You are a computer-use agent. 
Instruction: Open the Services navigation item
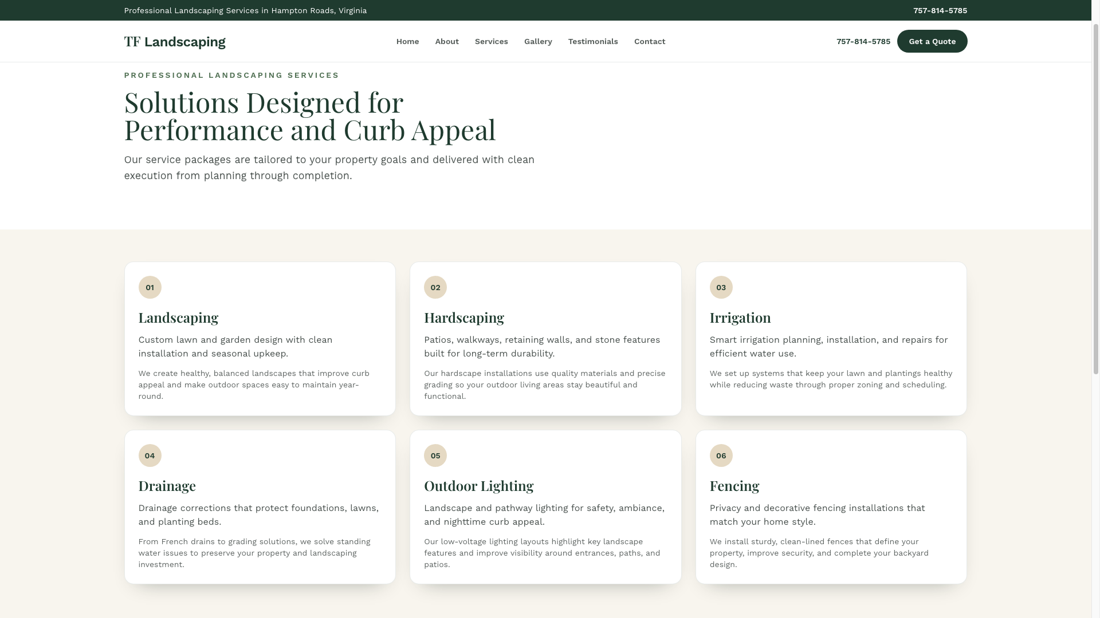491,41
